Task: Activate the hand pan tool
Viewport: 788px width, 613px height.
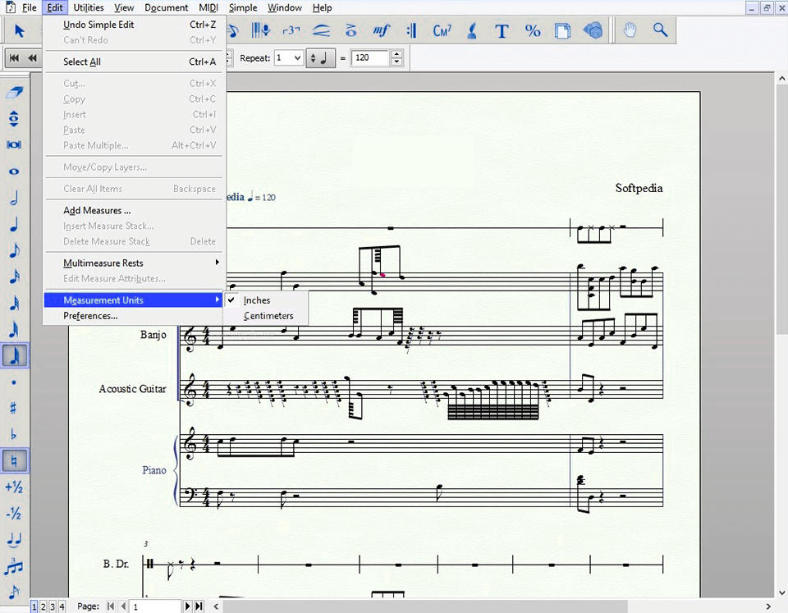Action: [630, 30]
